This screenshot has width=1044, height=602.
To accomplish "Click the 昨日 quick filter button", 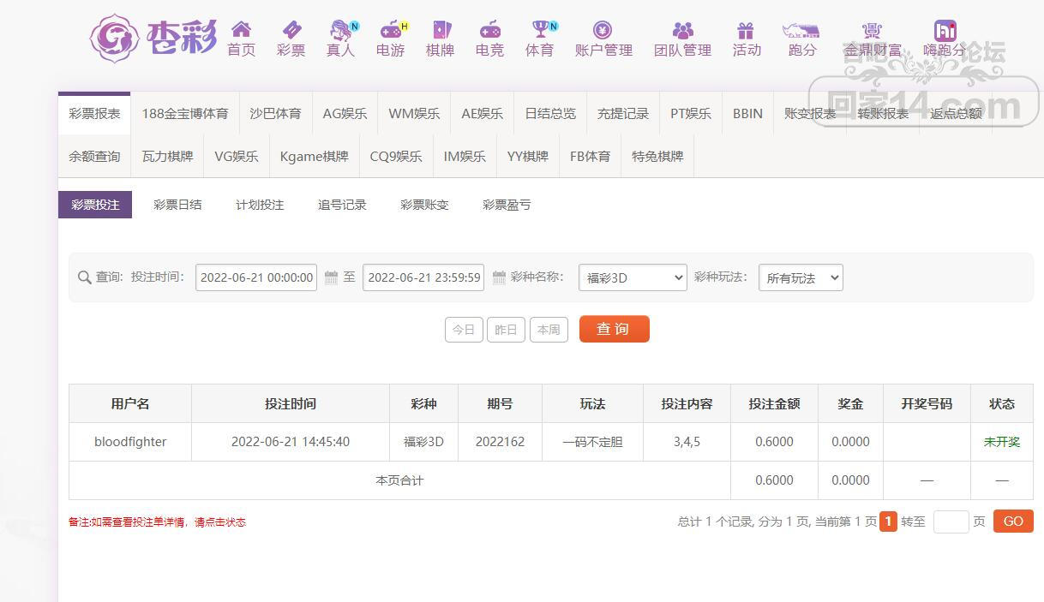I will pyautogui.click(x=506, y=330).
